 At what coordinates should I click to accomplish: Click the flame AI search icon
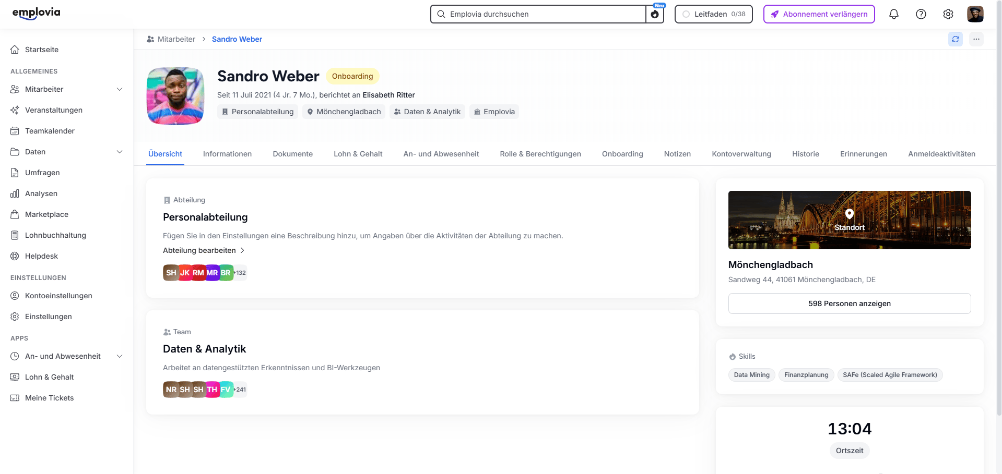point(655,14)
